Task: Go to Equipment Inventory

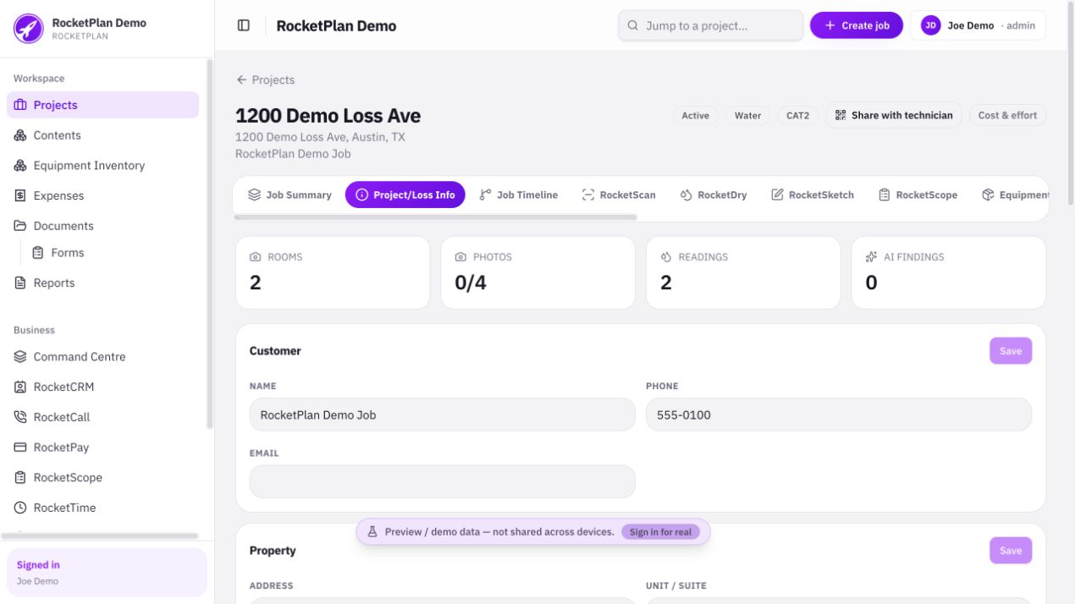Action: point(102,166)
